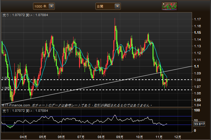Screen dimensions: 211x140
Task: Expand the 1000本 bar count dropdown arrow
Action: click(x=51, y=6)
